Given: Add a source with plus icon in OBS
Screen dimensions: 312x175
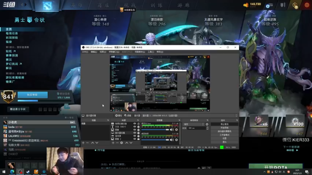Looking at the screenshot, I should 113,143.
